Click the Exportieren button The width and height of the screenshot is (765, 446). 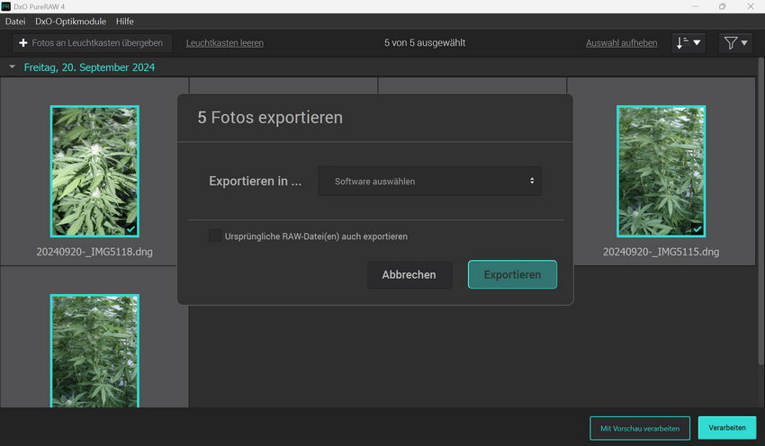512,274
